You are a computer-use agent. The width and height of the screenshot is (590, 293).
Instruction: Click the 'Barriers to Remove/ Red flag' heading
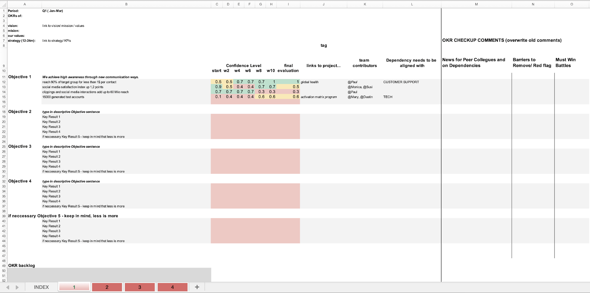532,62
